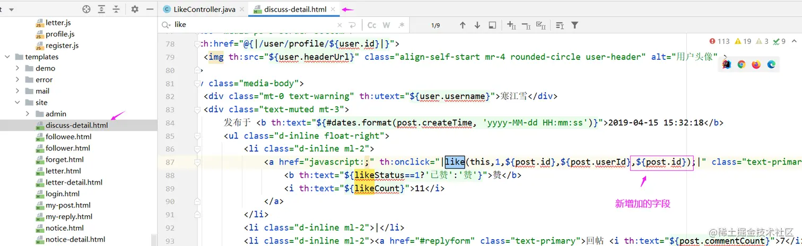Click the 3 weak warnings indicator
The width and height of the screenshot is (802, 246).
(x=762, y=41)
